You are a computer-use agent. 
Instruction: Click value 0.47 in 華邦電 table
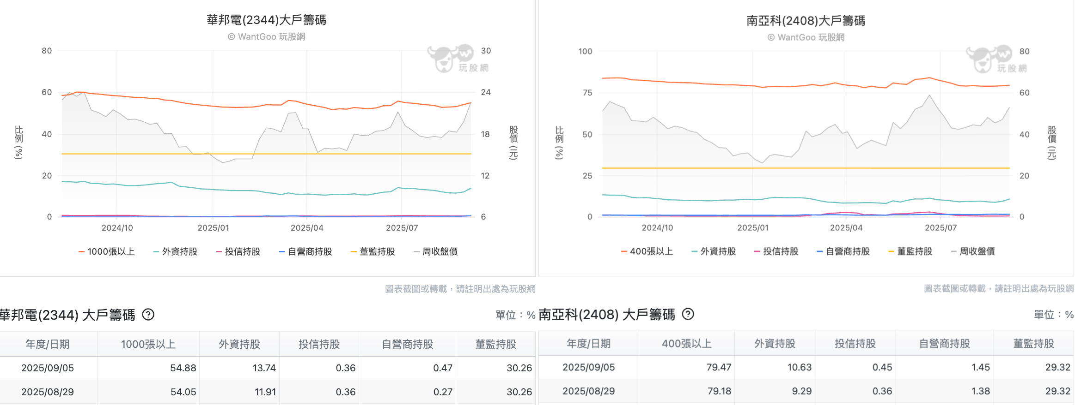[x=443, y=368]
